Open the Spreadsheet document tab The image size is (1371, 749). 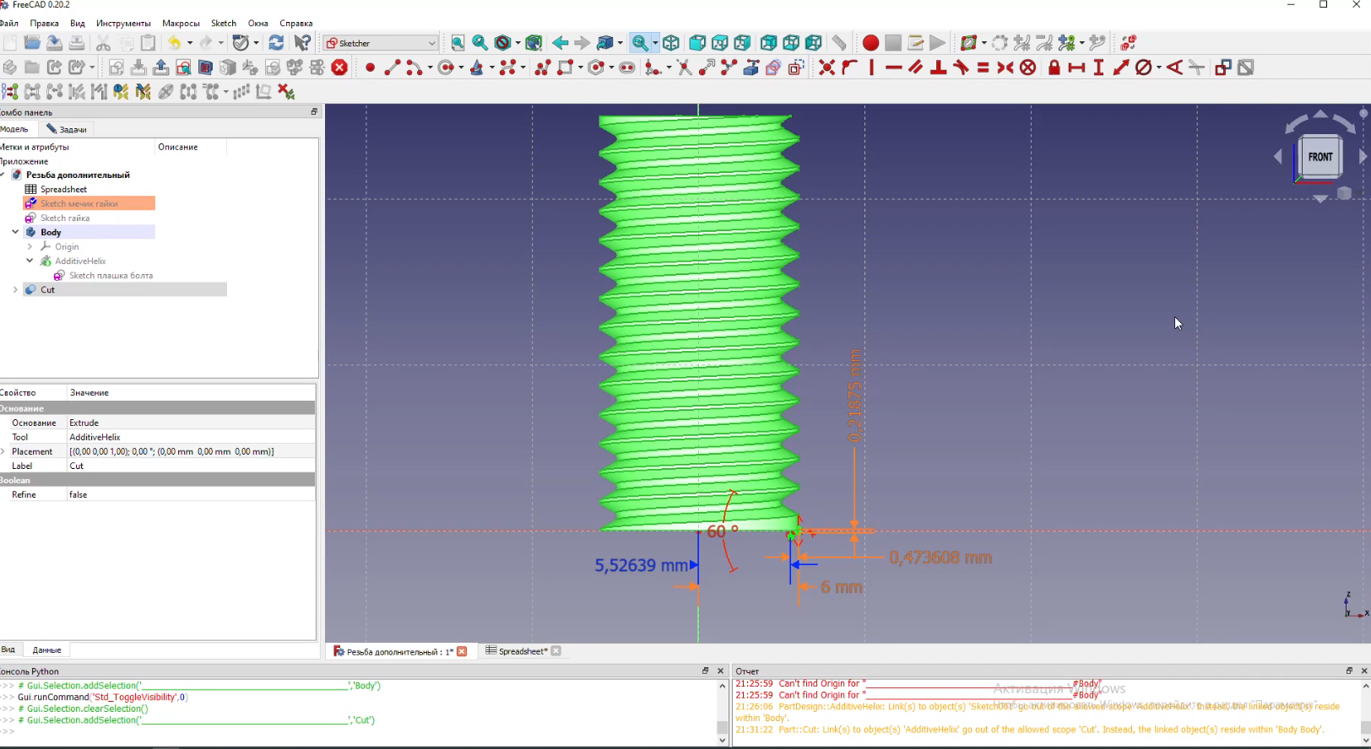pos(517,651)
